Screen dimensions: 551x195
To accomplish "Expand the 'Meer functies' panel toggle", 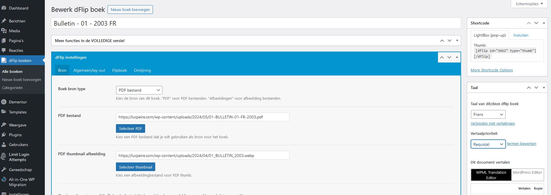I will 457,41.
